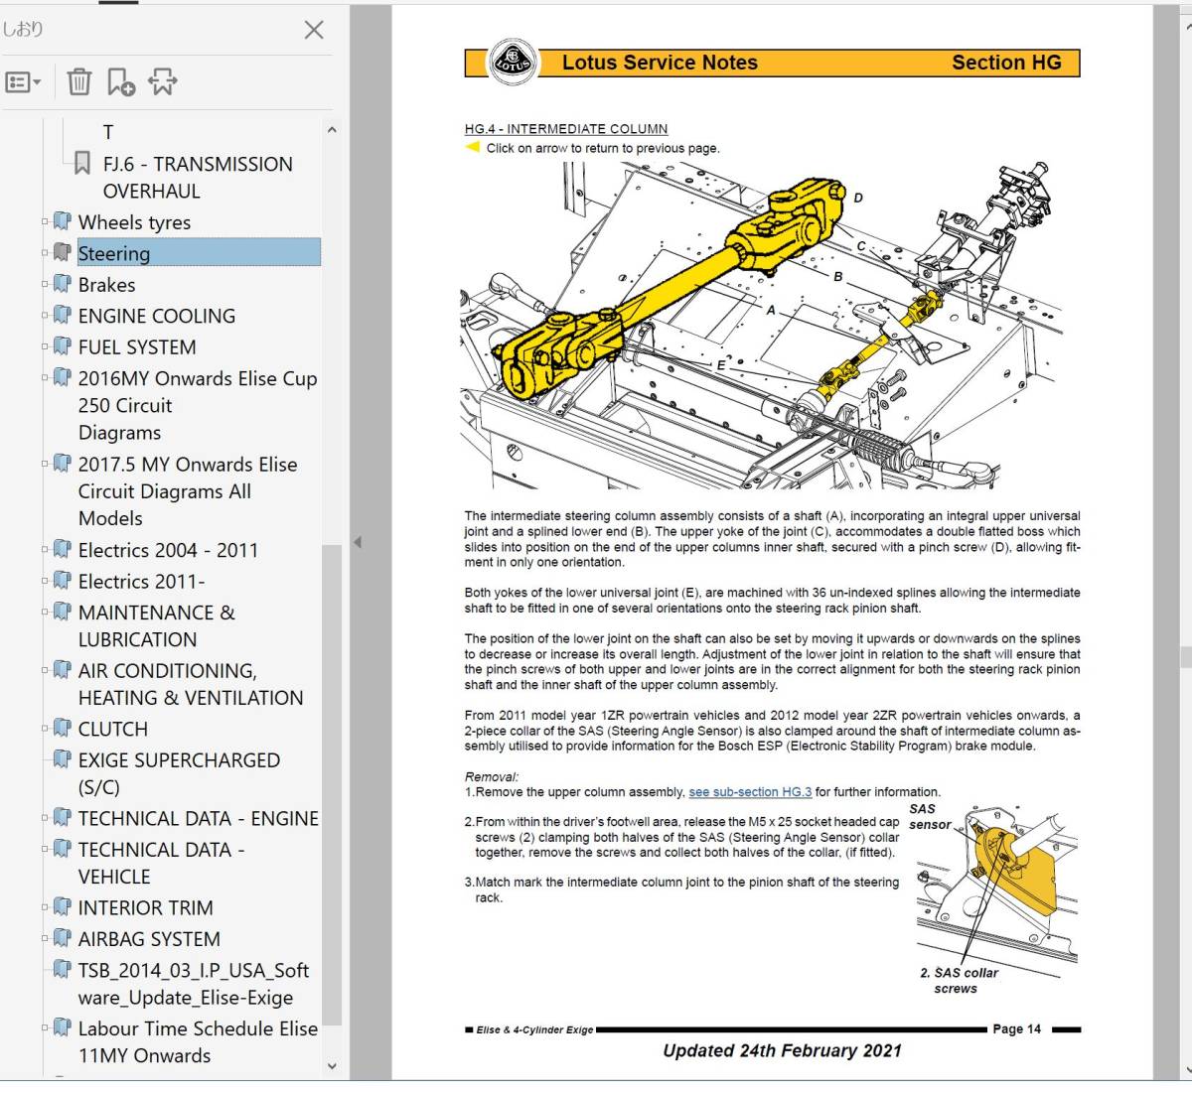Go to the AIRBAG SYSTEM bookmark
The width and height of the screenshot is (1192, 1093).
tap(149, 938)
